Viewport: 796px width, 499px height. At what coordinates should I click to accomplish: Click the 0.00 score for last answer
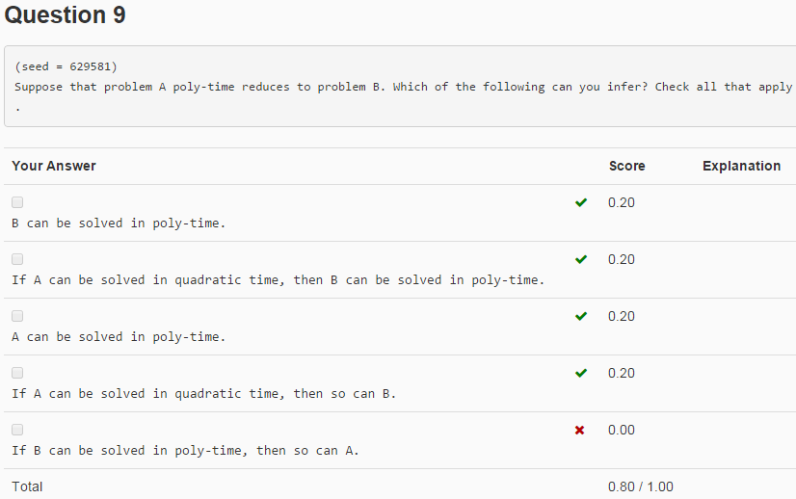(x=622, y=430)
